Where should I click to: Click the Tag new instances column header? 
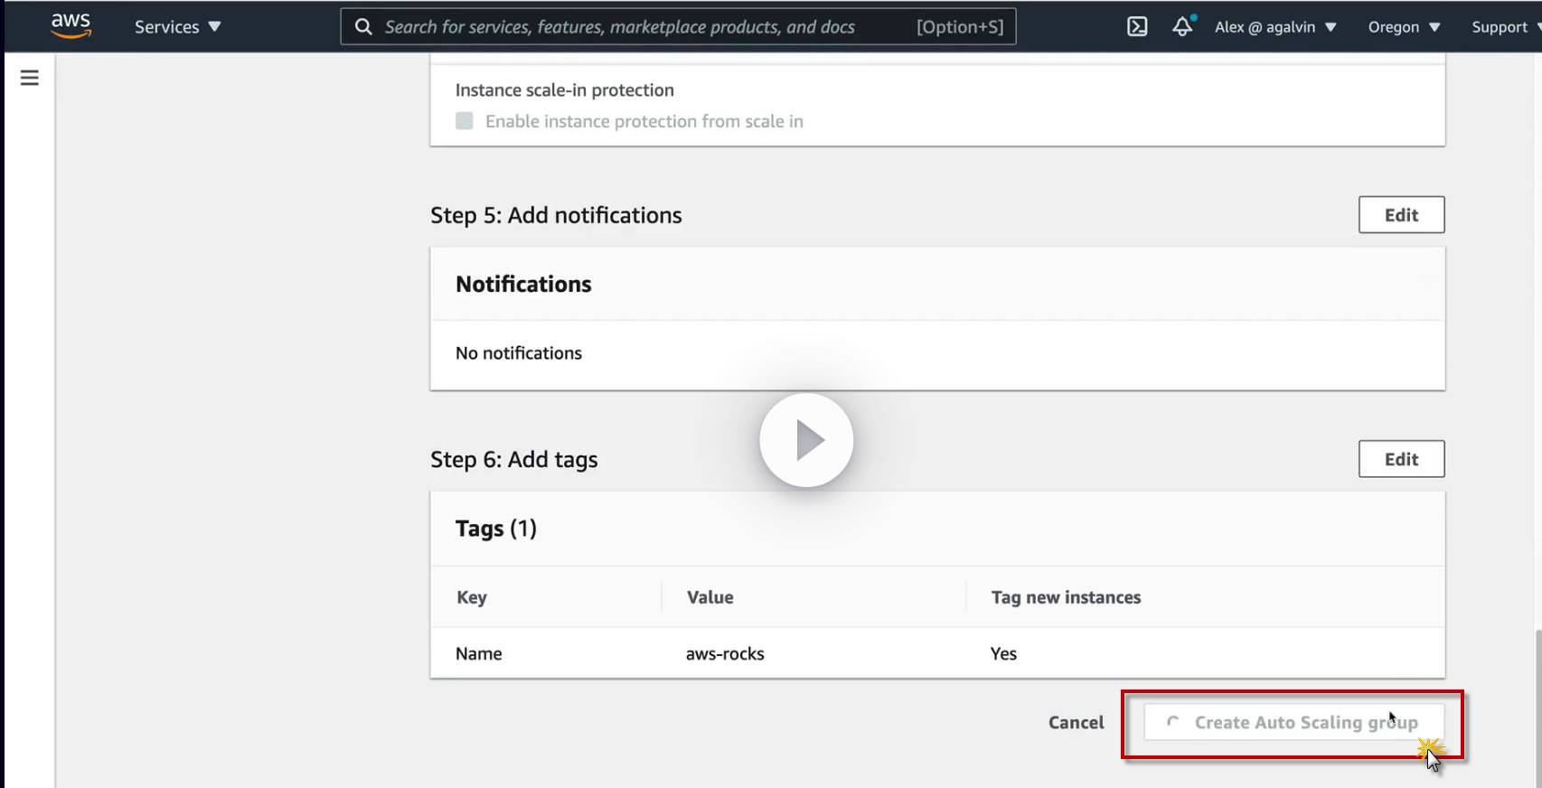[1066, 597]
